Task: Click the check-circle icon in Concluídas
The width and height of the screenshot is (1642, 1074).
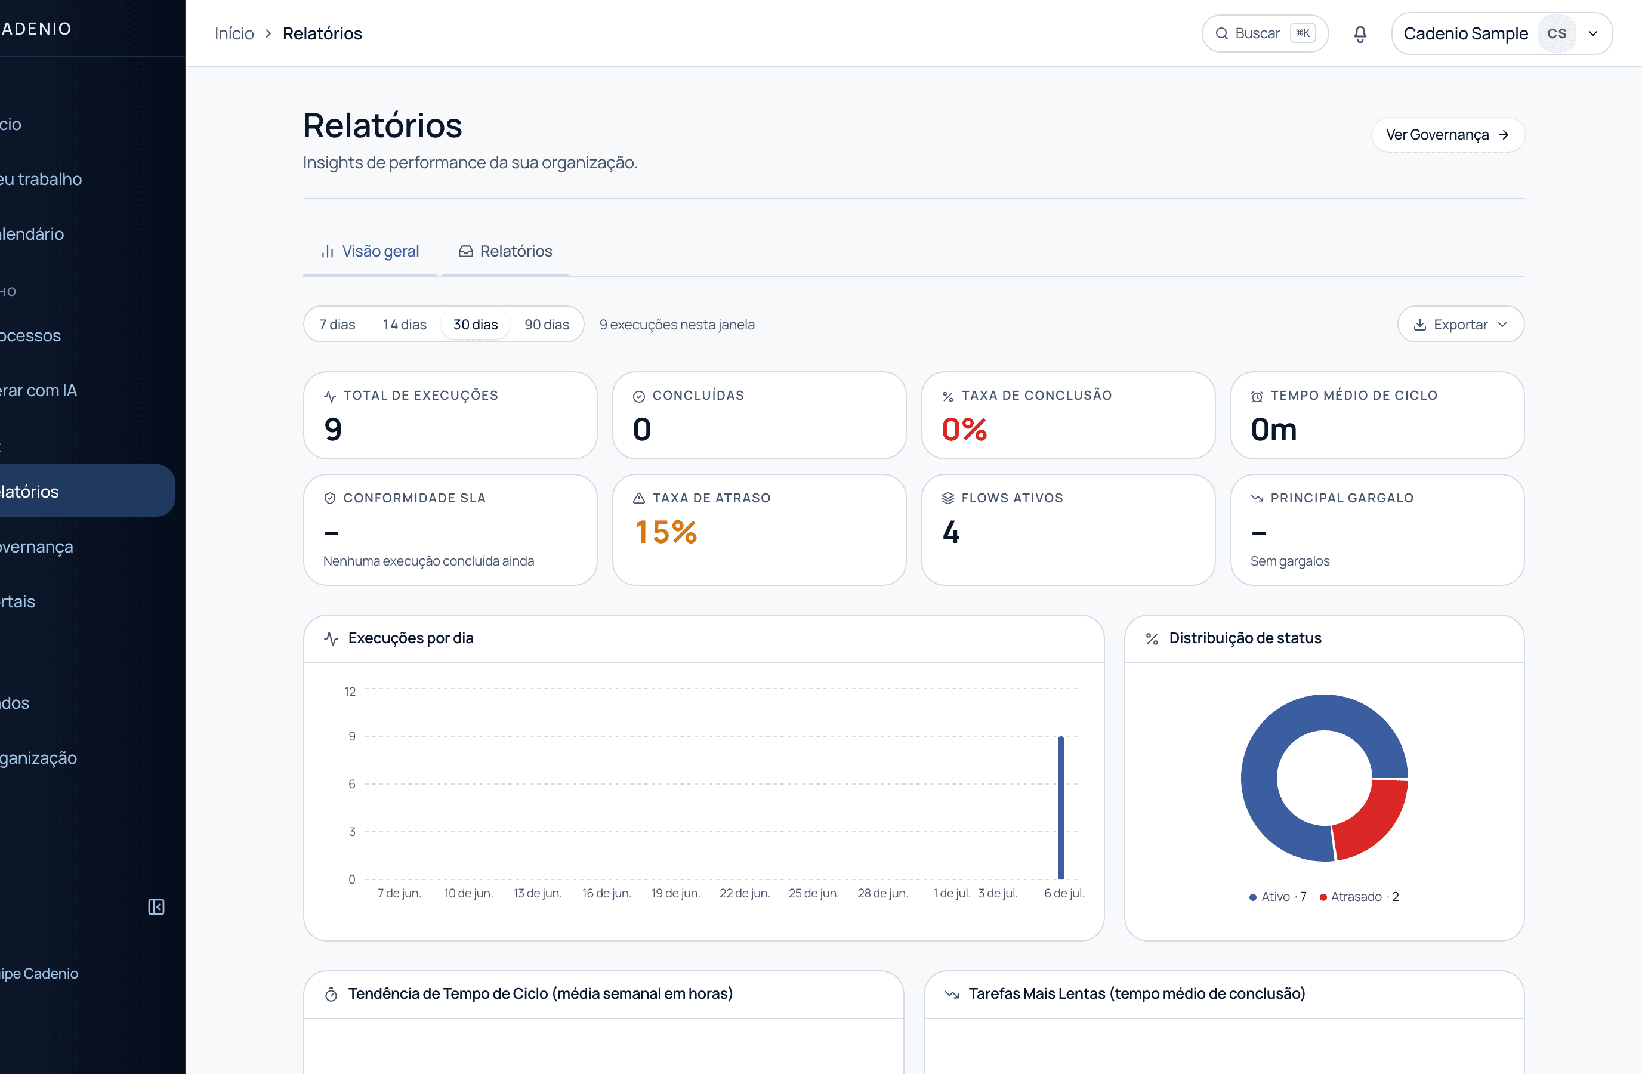Action: pos(639,397)
